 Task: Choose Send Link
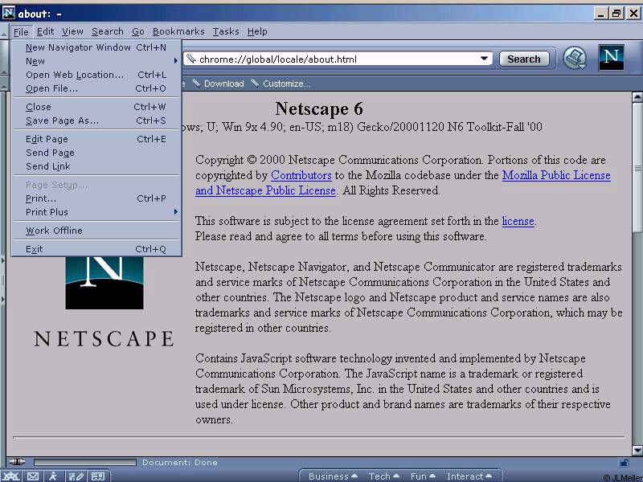[96, 166]
